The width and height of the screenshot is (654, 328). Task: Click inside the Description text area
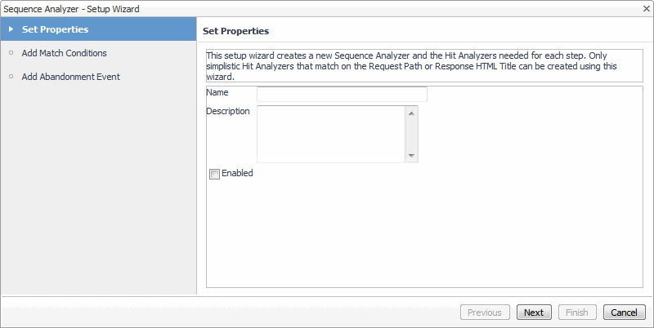coord(330,134)
